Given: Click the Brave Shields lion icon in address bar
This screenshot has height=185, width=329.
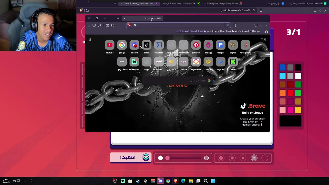Looking at the screenshot, I should (135, 25).
